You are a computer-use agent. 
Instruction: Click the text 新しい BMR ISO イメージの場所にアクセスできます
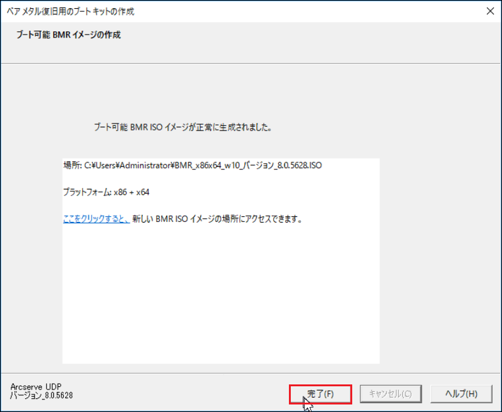[217, 219]
